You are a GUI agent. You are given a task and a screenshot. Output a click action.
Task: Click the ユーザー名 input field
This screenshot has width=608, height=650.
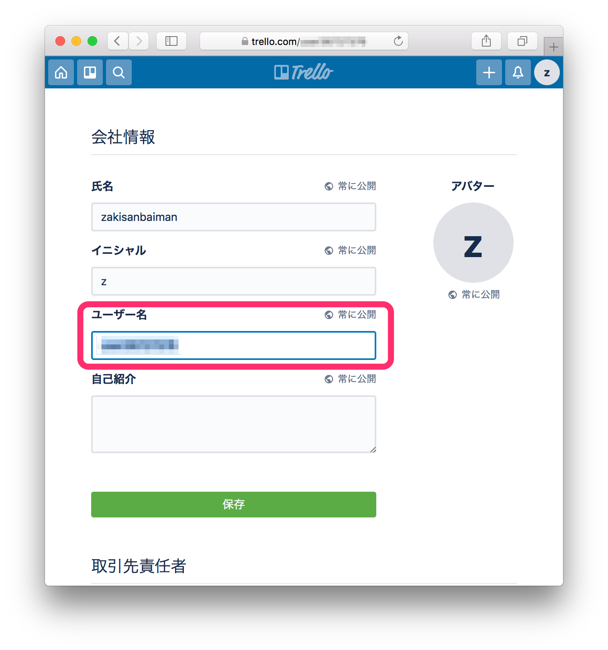[x=234, y=345]
